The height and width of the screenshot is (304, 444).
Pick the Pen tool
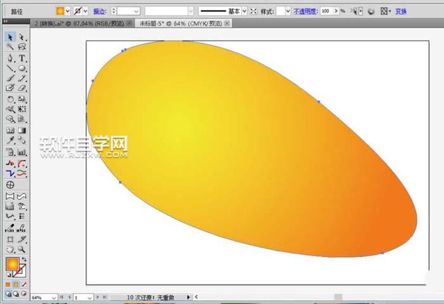(10, 58)
